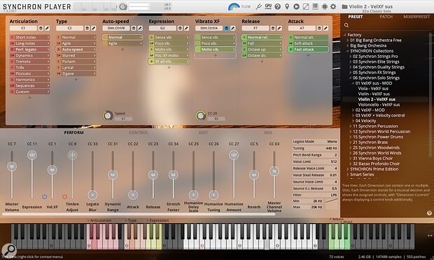Expand 01 Big Bang Orchestra Free folder
This screenshot has height=260, width=434.
click(x=348, y=41)
